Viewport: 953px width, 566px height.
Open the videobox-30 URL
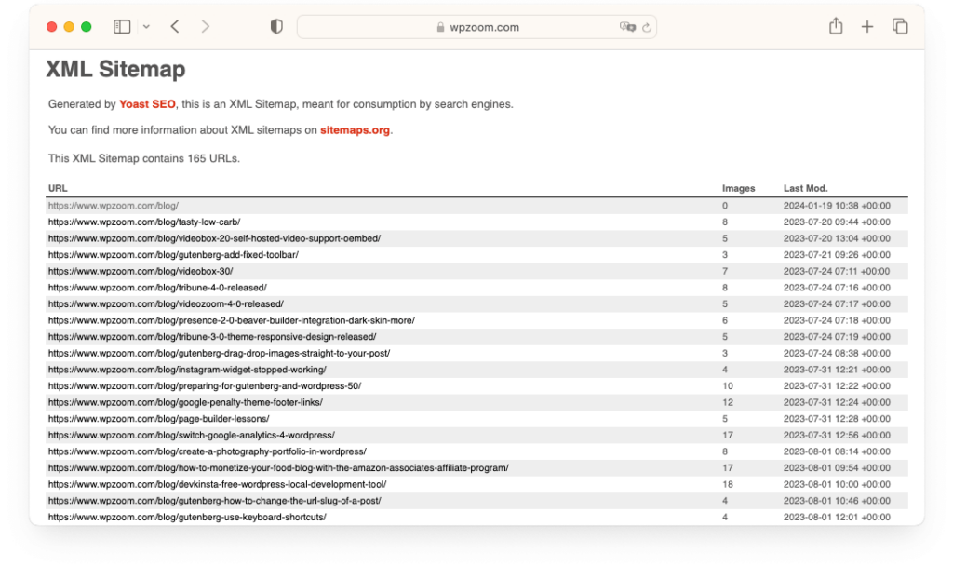(x=141, y=271)
